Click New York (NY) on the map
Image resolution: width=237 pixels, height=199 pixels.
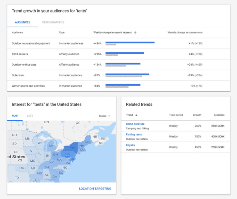click(x=73, y=148)
